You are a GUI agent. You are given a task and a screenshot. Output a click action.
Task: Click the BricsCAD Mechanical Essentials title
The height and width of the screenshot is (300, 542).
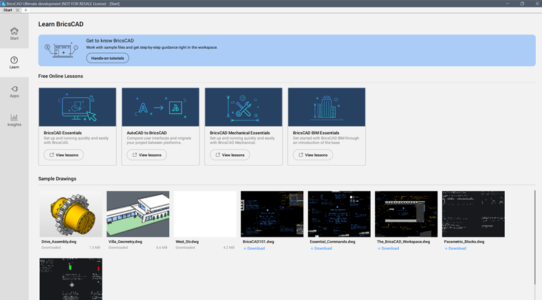coord(239,133)
